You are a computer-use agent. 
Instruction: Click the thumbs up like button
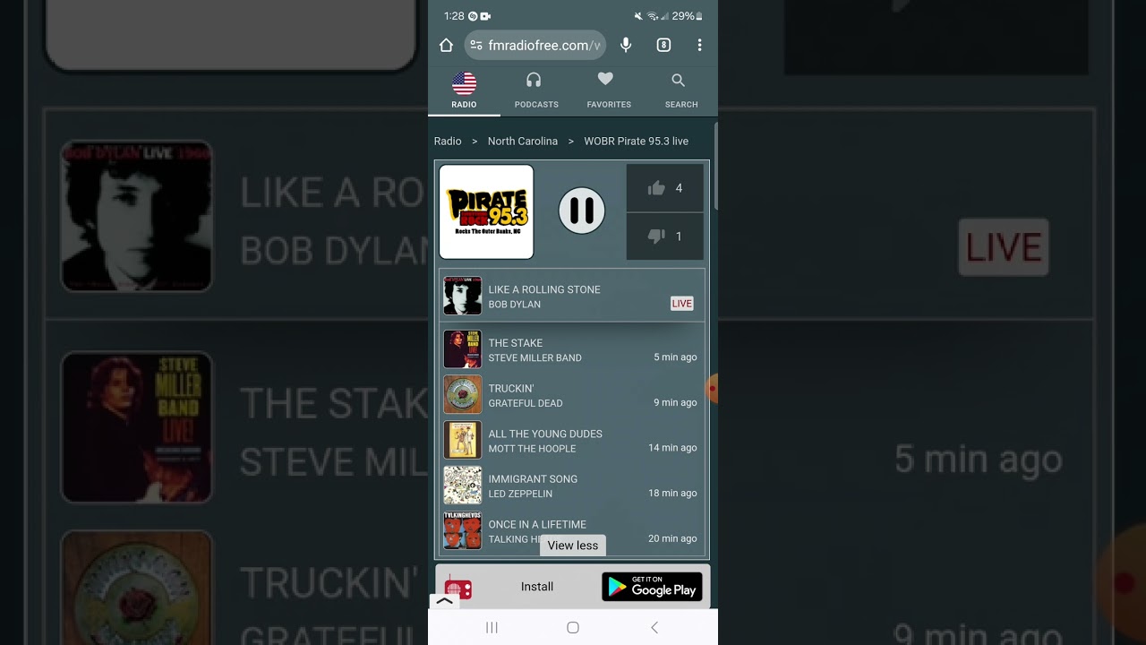click(x=664, y=188)
